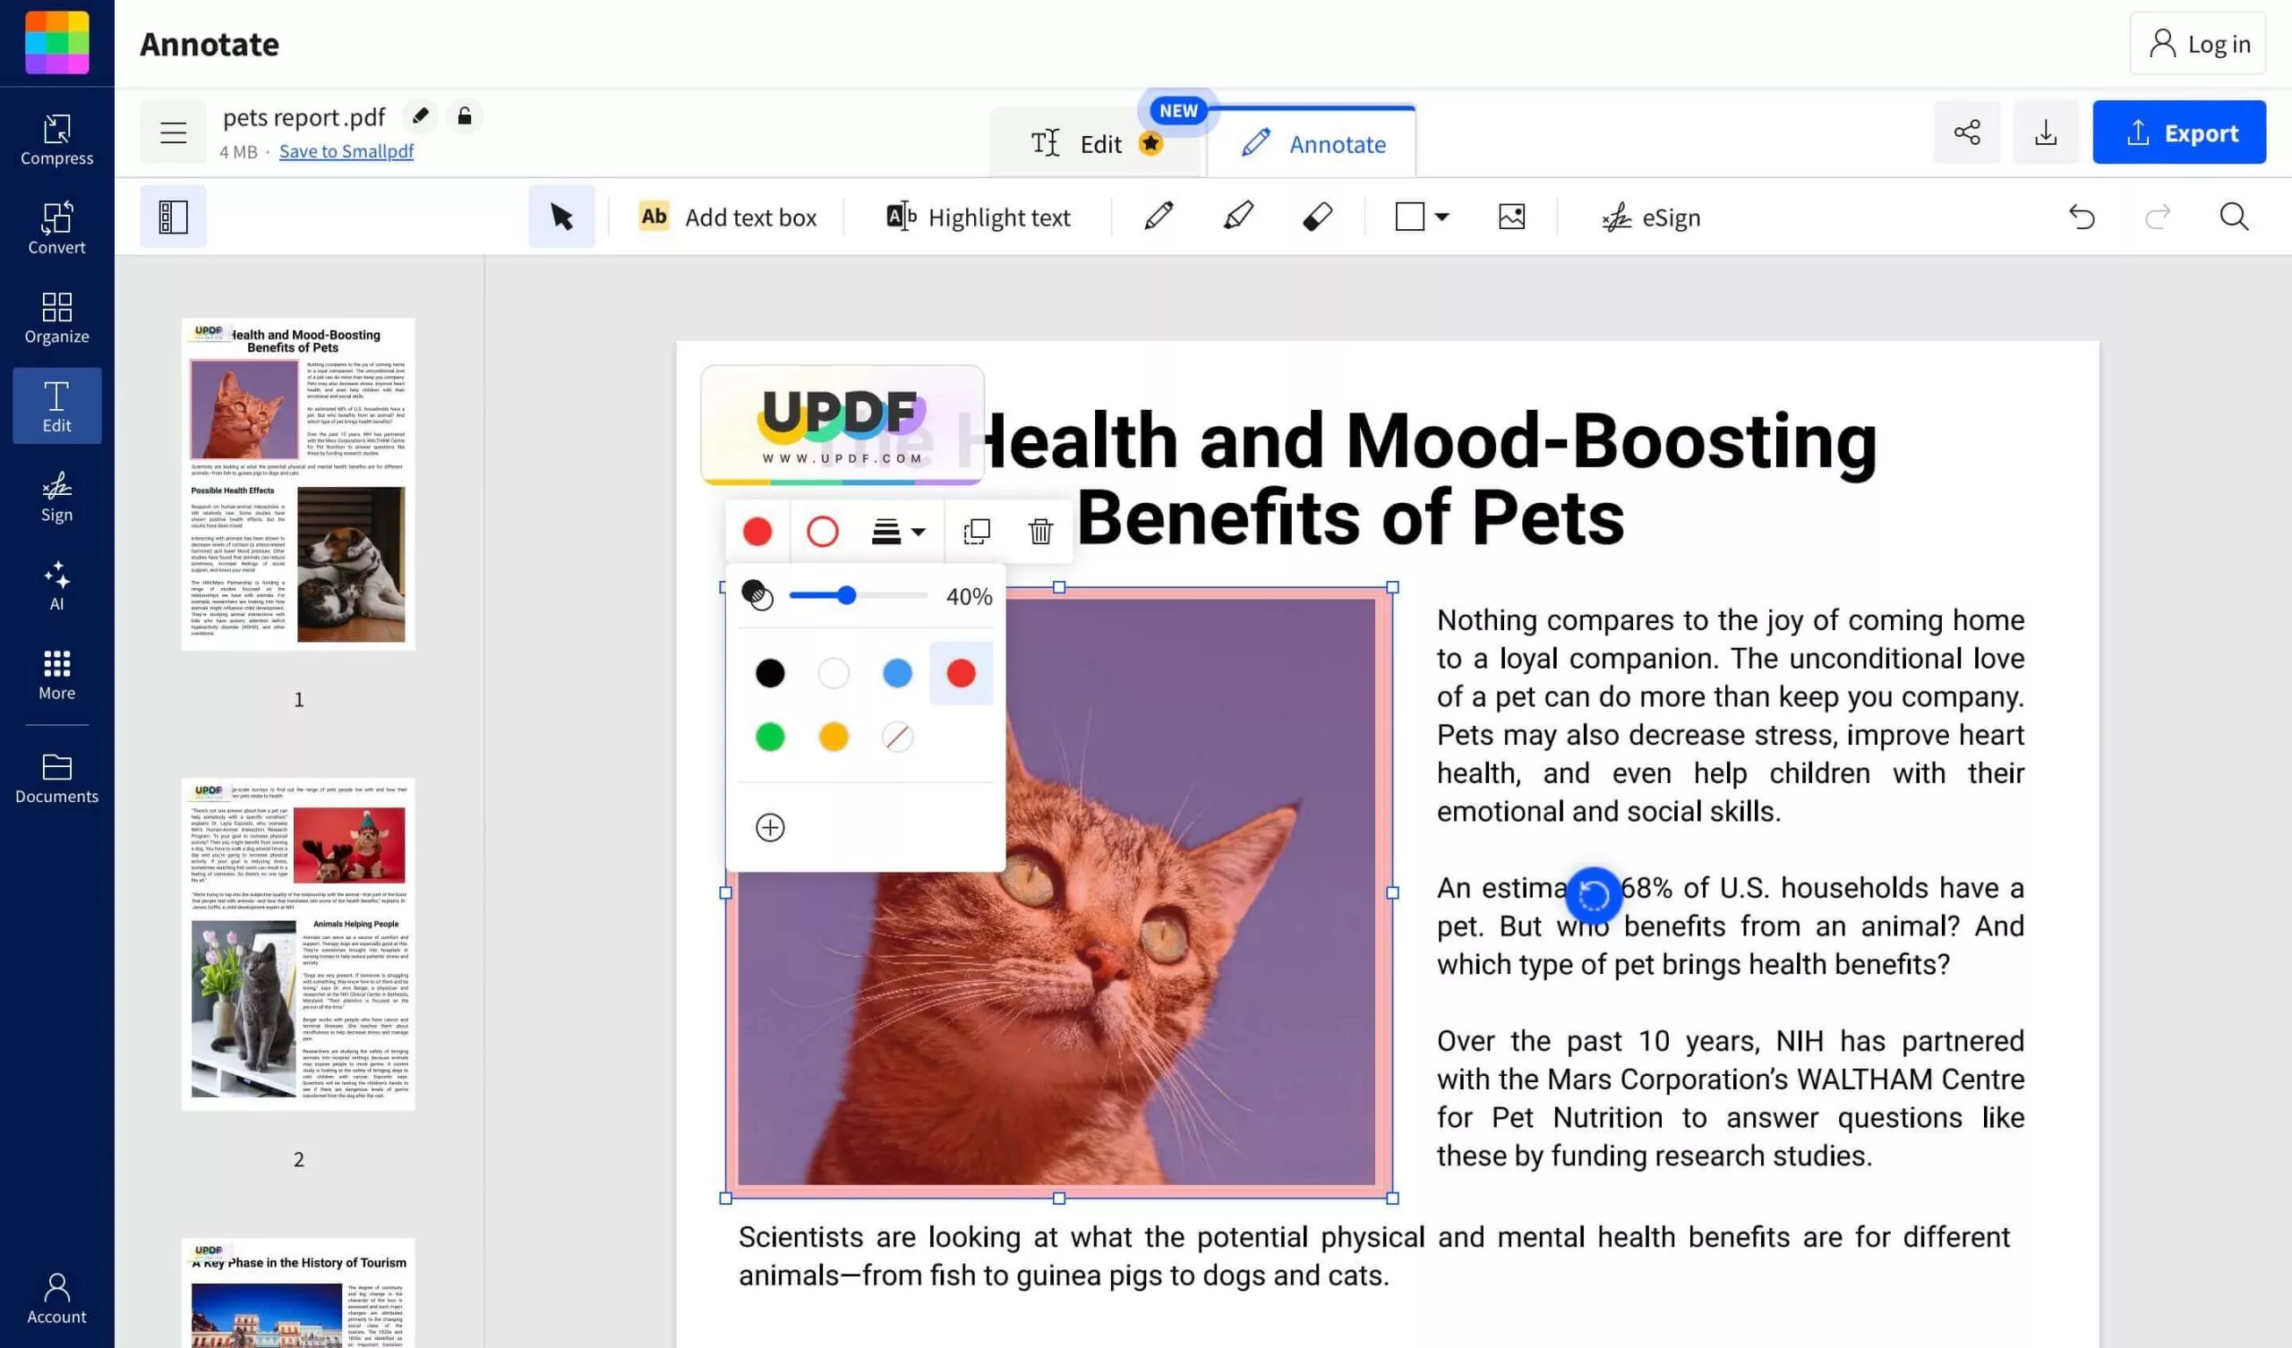Select the pencil draw tool
Image resolution: width=2292 pixels, height=1348 pixels.
pyautogui.click(x=1159, y=217)
